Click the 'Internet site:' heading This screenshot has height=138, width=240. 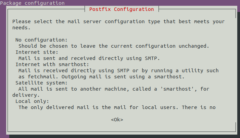(x=37, y=52)
